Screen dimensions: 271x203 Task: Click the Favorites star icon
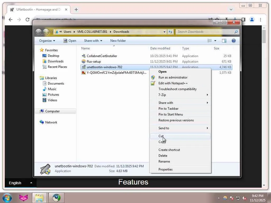(x=42, y=50)
